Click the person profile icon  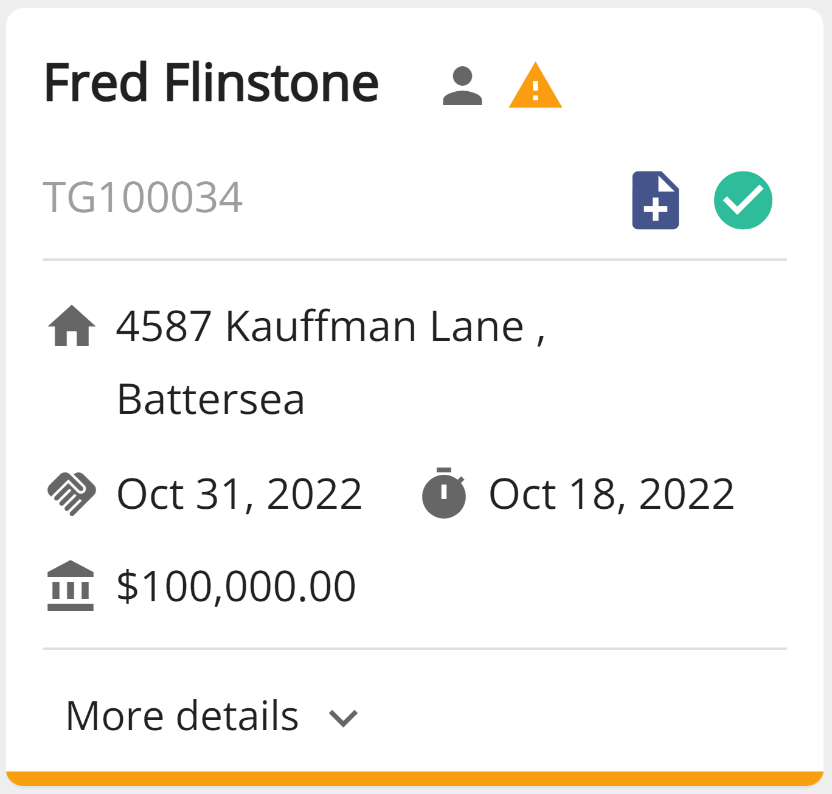462,86
